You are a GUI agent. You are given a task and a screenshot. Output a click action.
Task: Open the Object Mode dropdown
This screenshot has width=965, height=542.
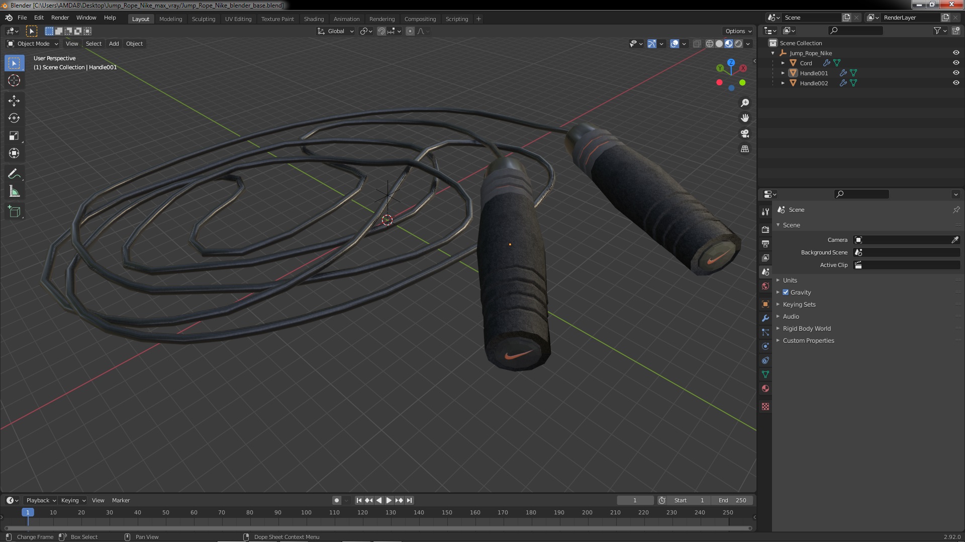[33, 44]
